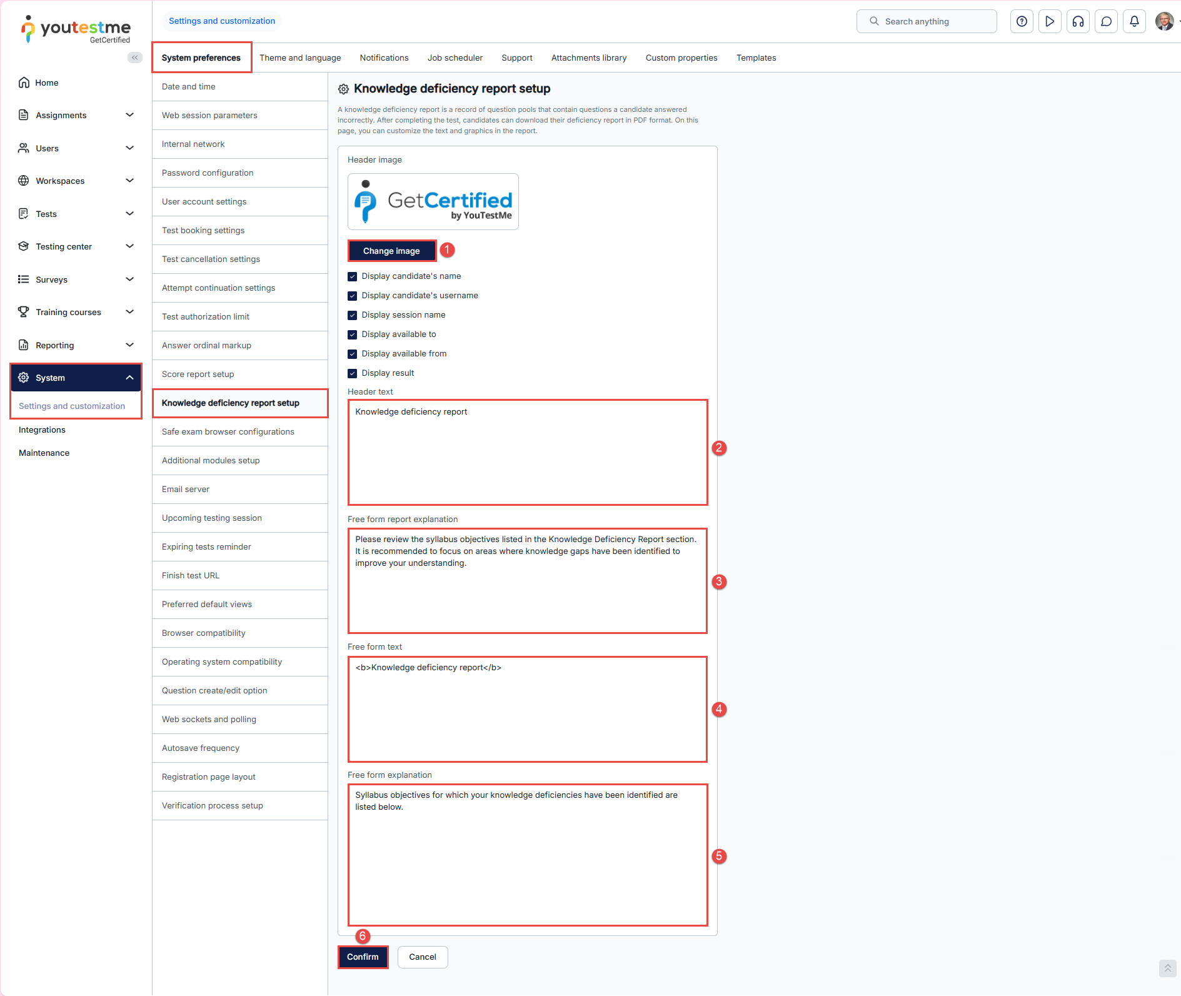Screen dimensions: 1181x996
Task: Open Score report setup settings
Action: 198,374
